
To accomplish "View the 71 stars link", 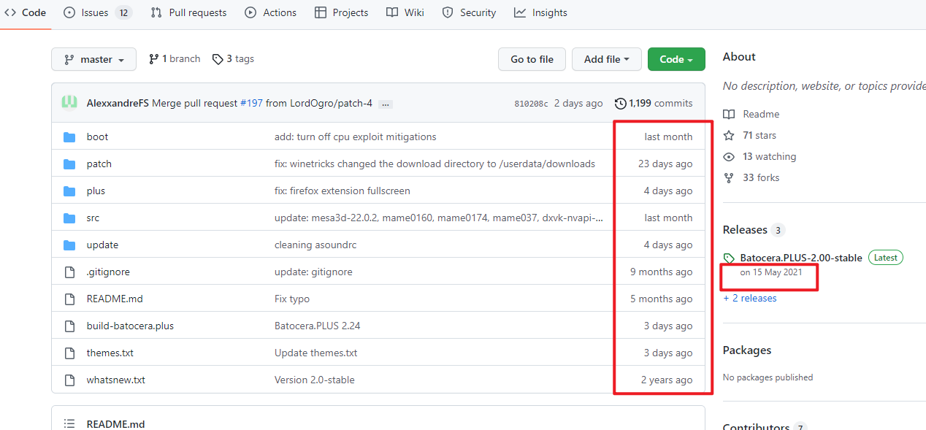I will click(x=750, y=135).
